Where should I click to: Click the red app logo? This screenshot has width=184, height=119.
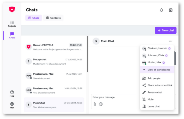pyautogui.click(x=12, y=10)
